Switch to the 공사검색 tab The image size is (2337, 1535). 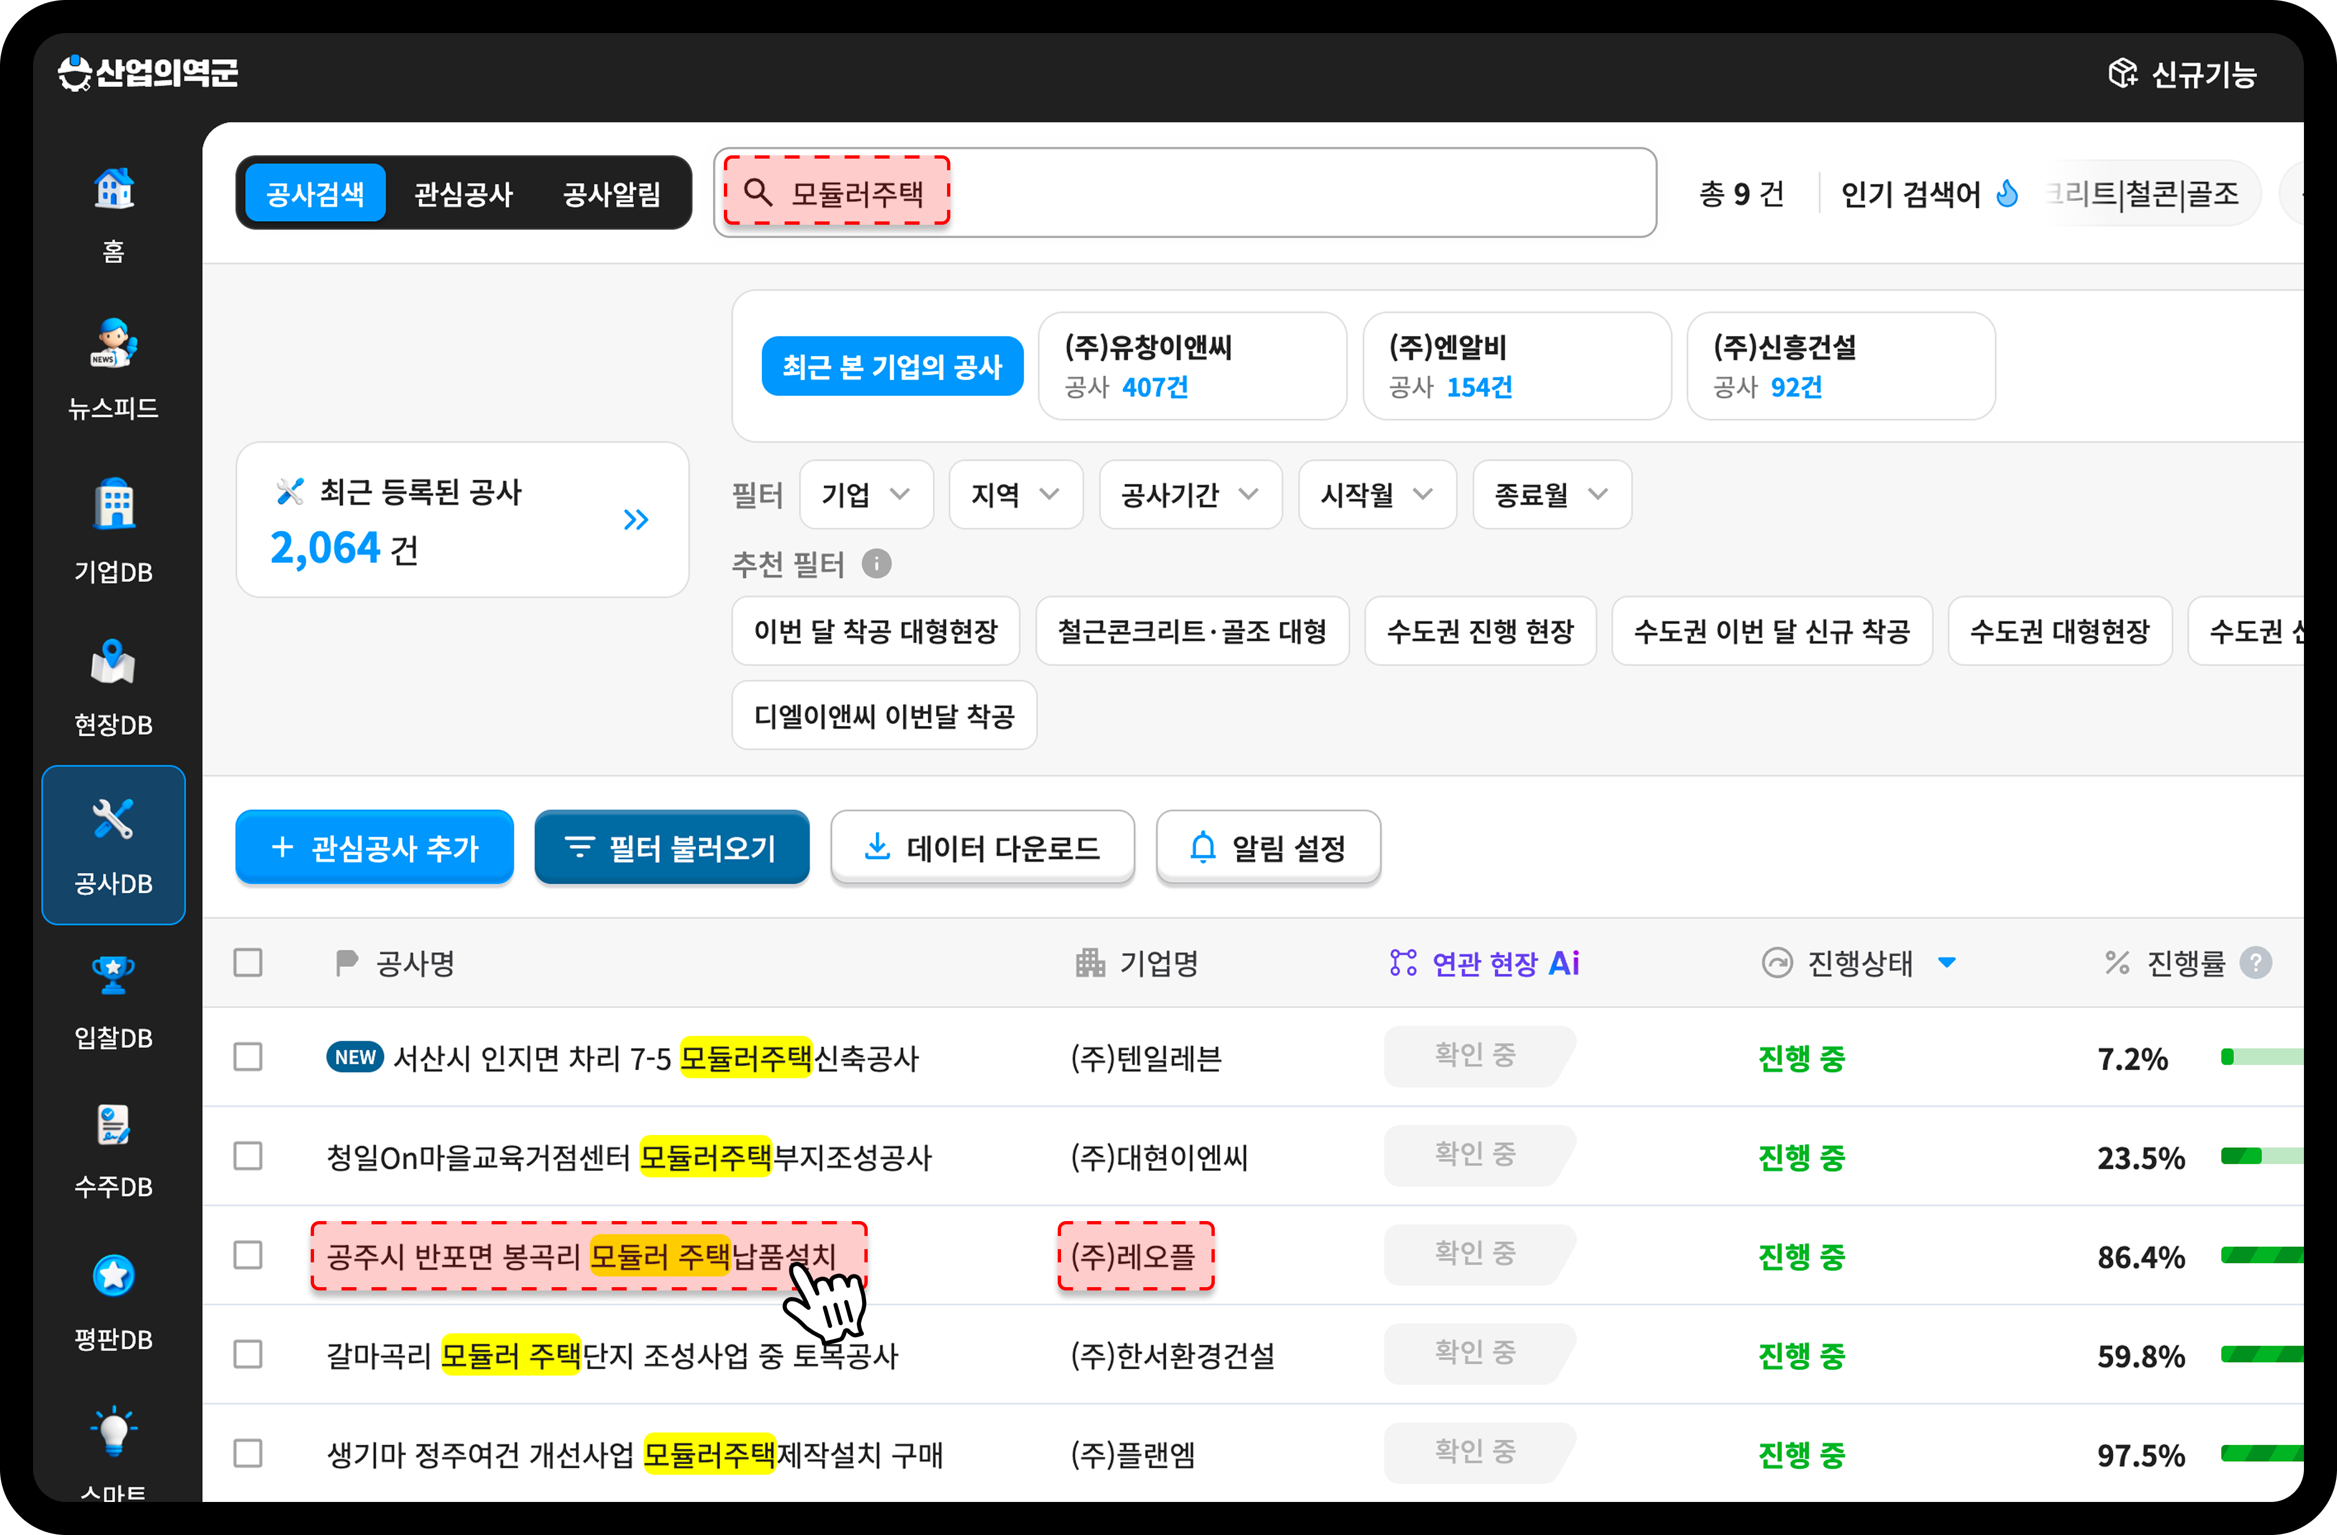[315, 193]
